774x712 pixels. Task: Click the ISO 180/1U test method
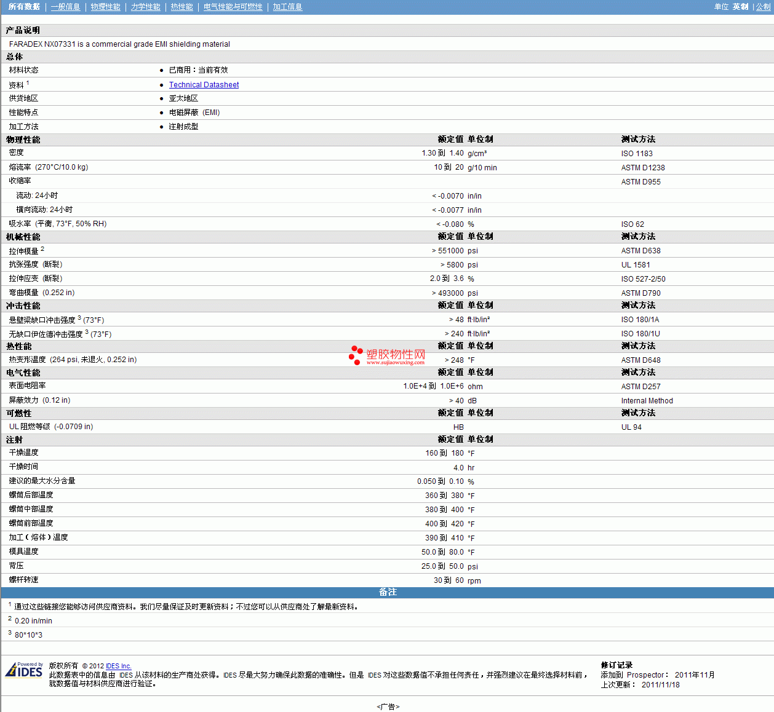tap(640, 334)
